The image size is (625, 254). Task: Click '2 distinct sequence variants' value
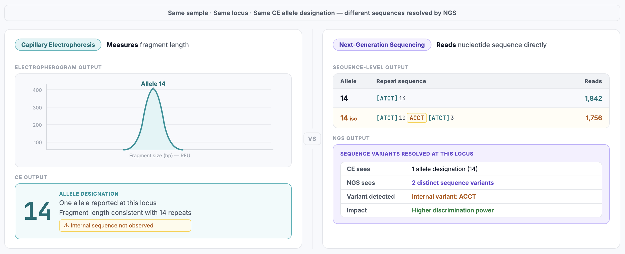(453, 183)
